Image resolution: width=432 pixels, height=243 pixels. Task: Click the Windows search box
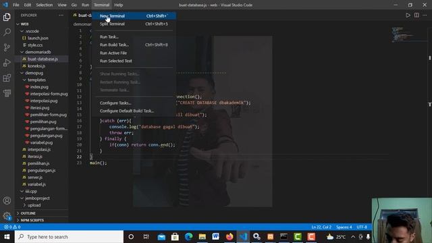[x=69, y=237]
